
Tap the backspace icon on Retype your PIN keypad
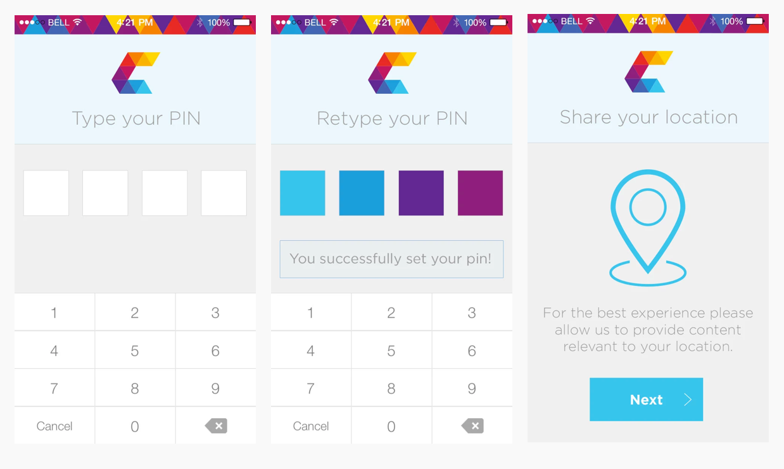point(472,426)
